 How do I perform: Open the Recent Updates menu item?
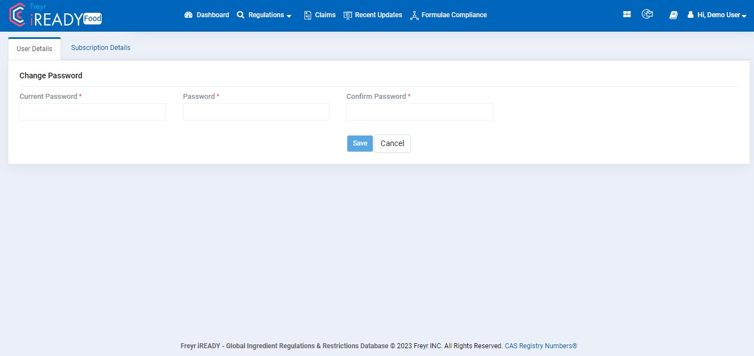pyautogui.click(x=378, y=15)
